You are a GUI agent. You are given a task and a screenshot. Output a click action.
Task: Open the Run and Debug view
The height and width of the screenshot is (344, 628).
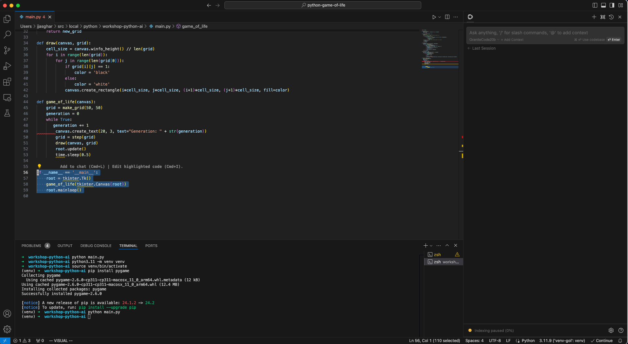7,66
